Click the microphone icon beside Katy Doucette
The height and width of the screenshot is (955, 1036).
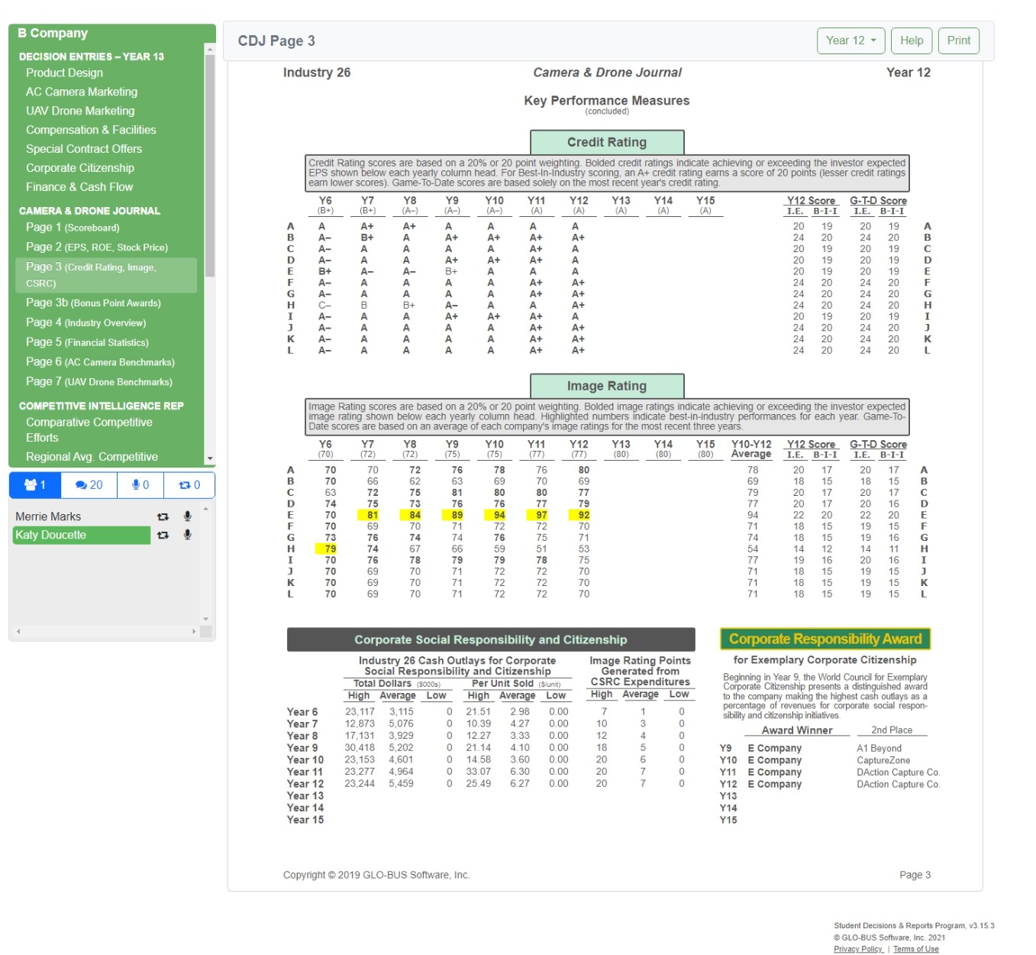coord(186,536)
